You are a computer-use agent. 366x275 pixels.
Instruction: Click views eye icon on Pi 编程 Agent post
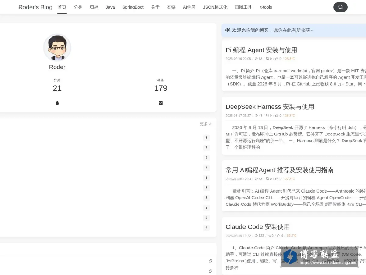coord(256,59)
